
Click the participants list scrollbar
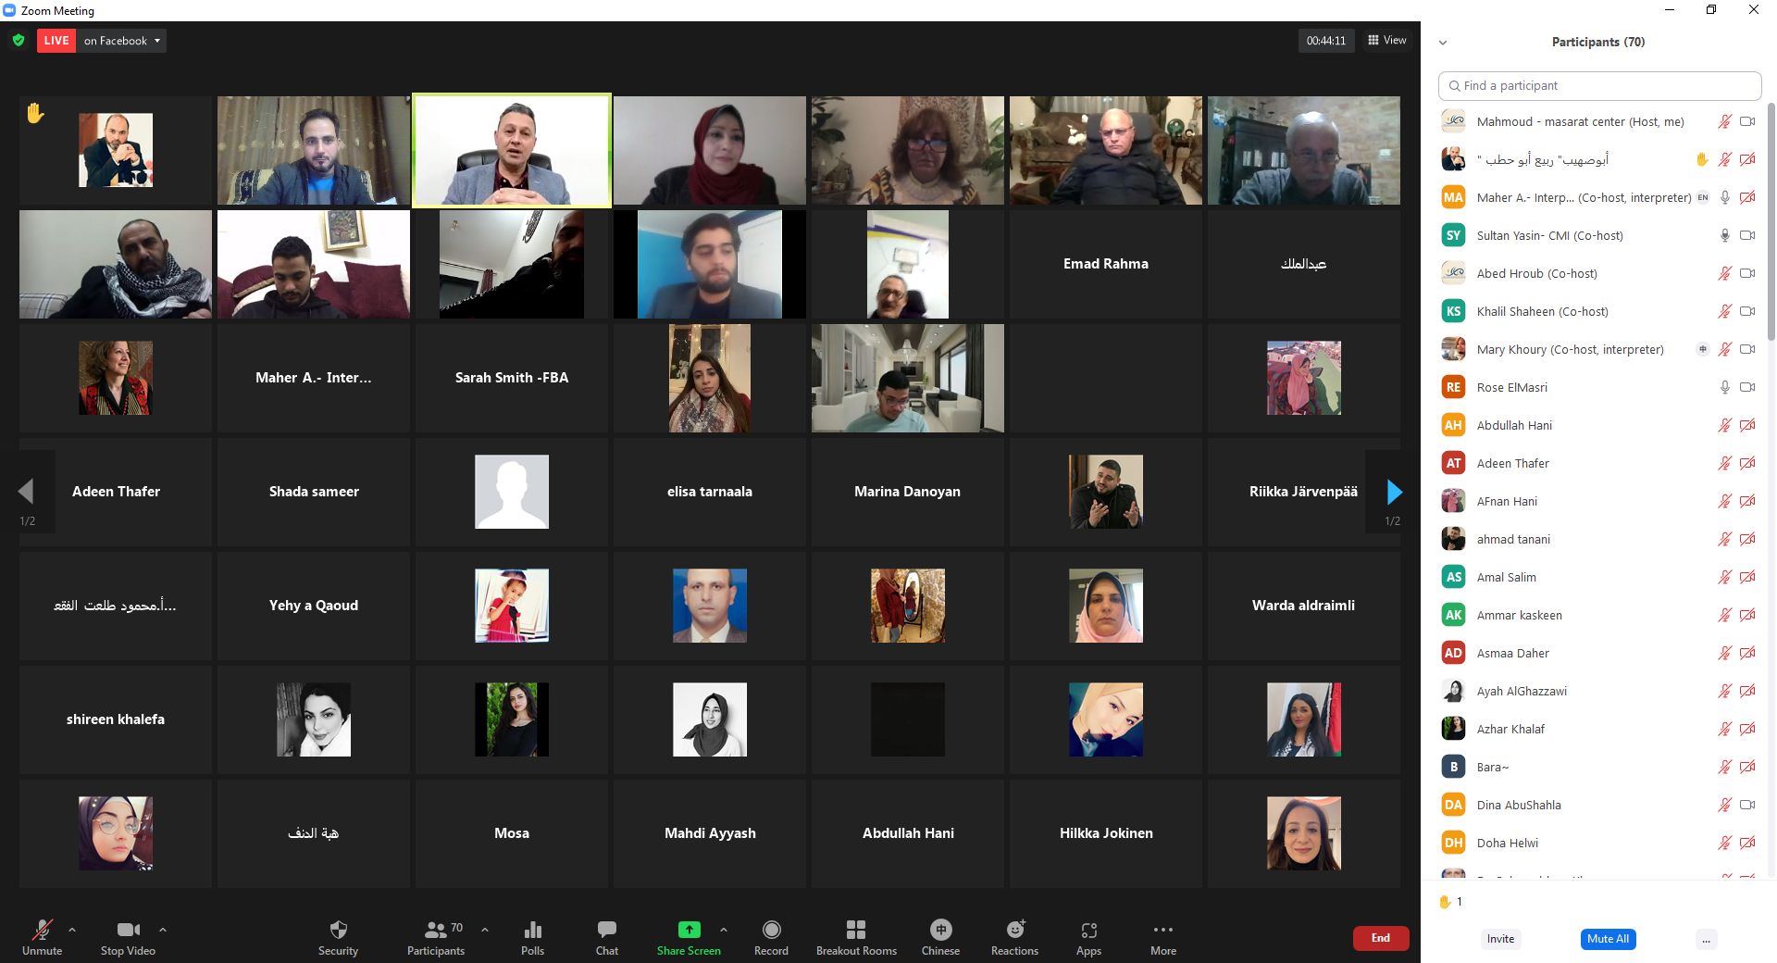click(1771, 222)
